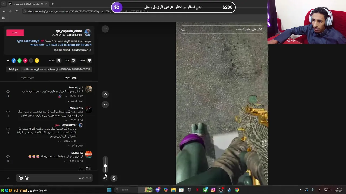
Task: Open Discord from the taskbar
Action: click(x=158, y=190)
